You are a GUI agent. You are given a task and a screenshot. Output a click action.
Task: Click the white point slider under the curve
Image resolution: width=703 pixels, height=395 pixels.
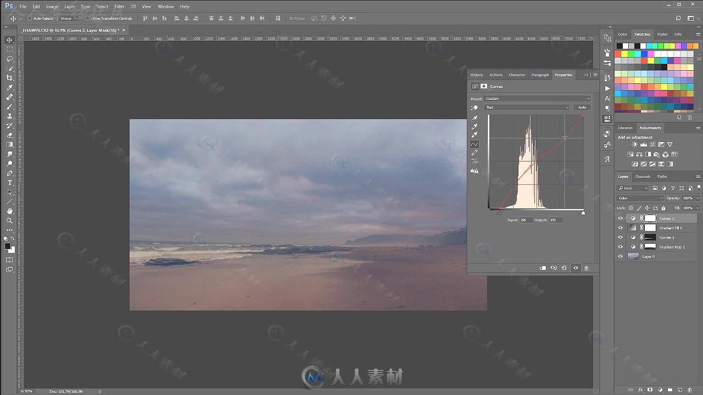pos(583,213)
